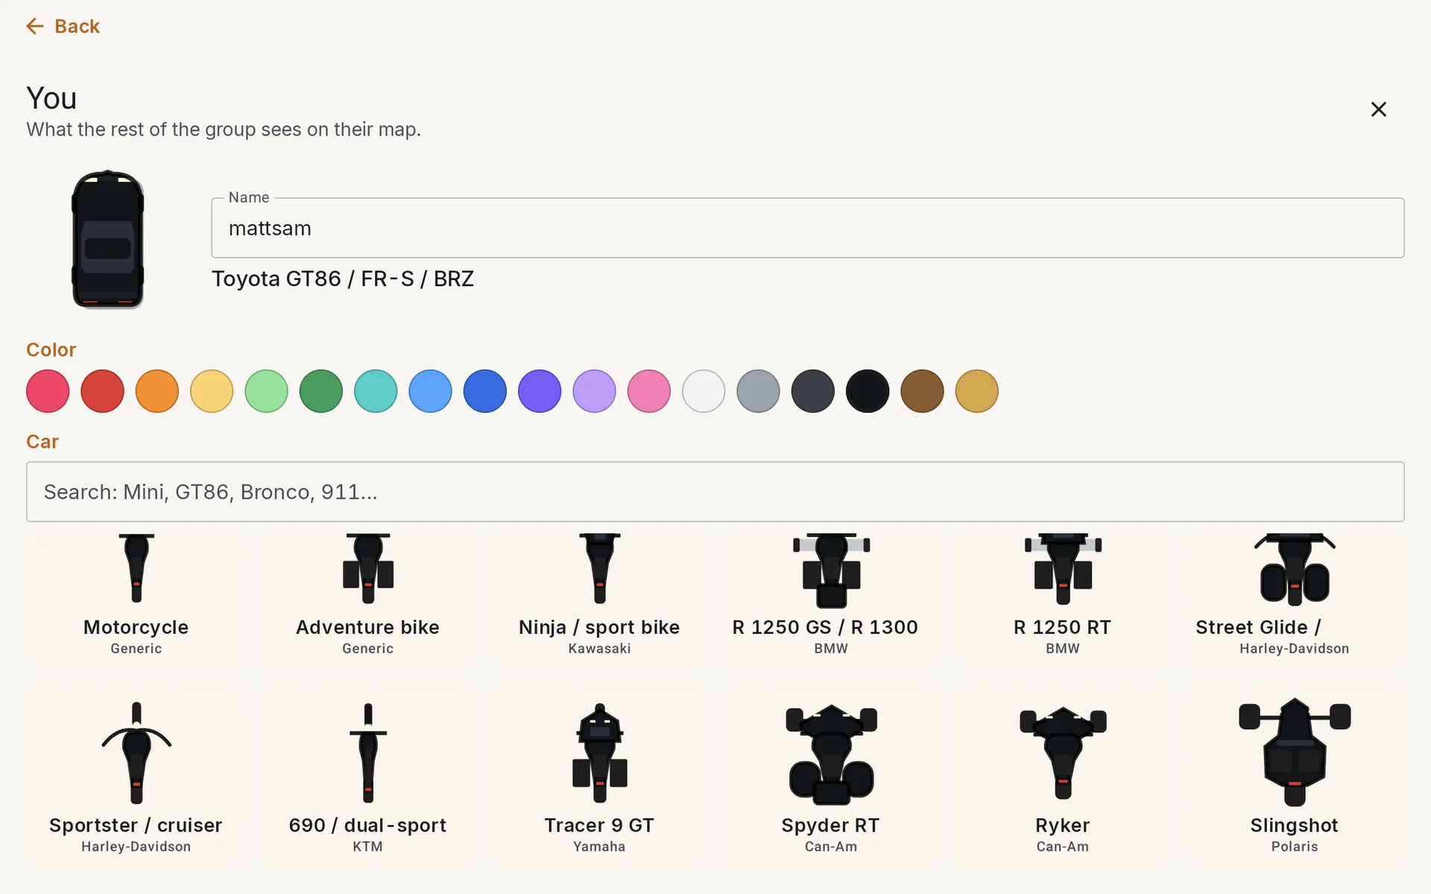The width and height of the screenshot is (1431, 894).
Task: Pick the Harley-Davidson Street Glide icon
Action: (x=1295, y=568)
